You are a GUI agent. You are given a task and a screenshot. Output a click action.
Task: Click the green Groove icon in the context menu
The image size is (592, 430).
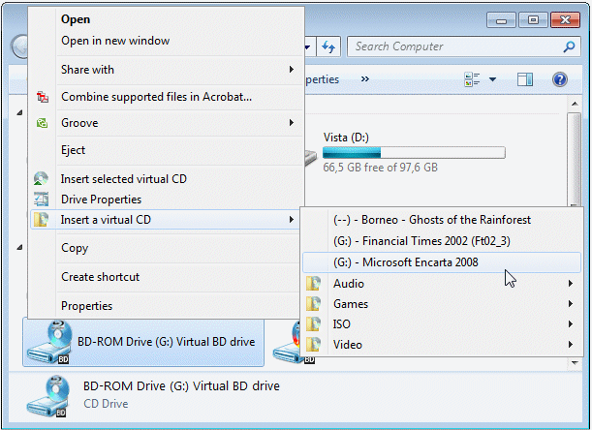click(x=41, y=123)
